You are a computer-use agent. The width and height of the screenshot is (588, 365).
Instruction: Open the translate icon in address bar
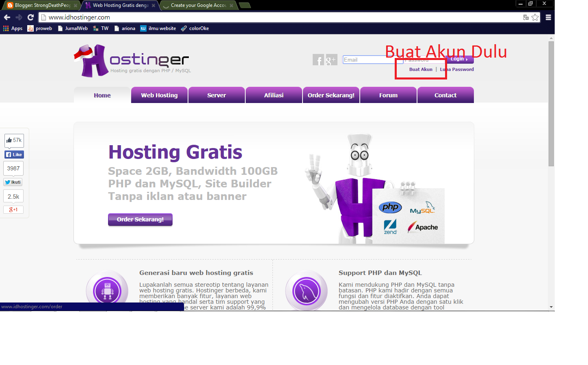[526, 17]
